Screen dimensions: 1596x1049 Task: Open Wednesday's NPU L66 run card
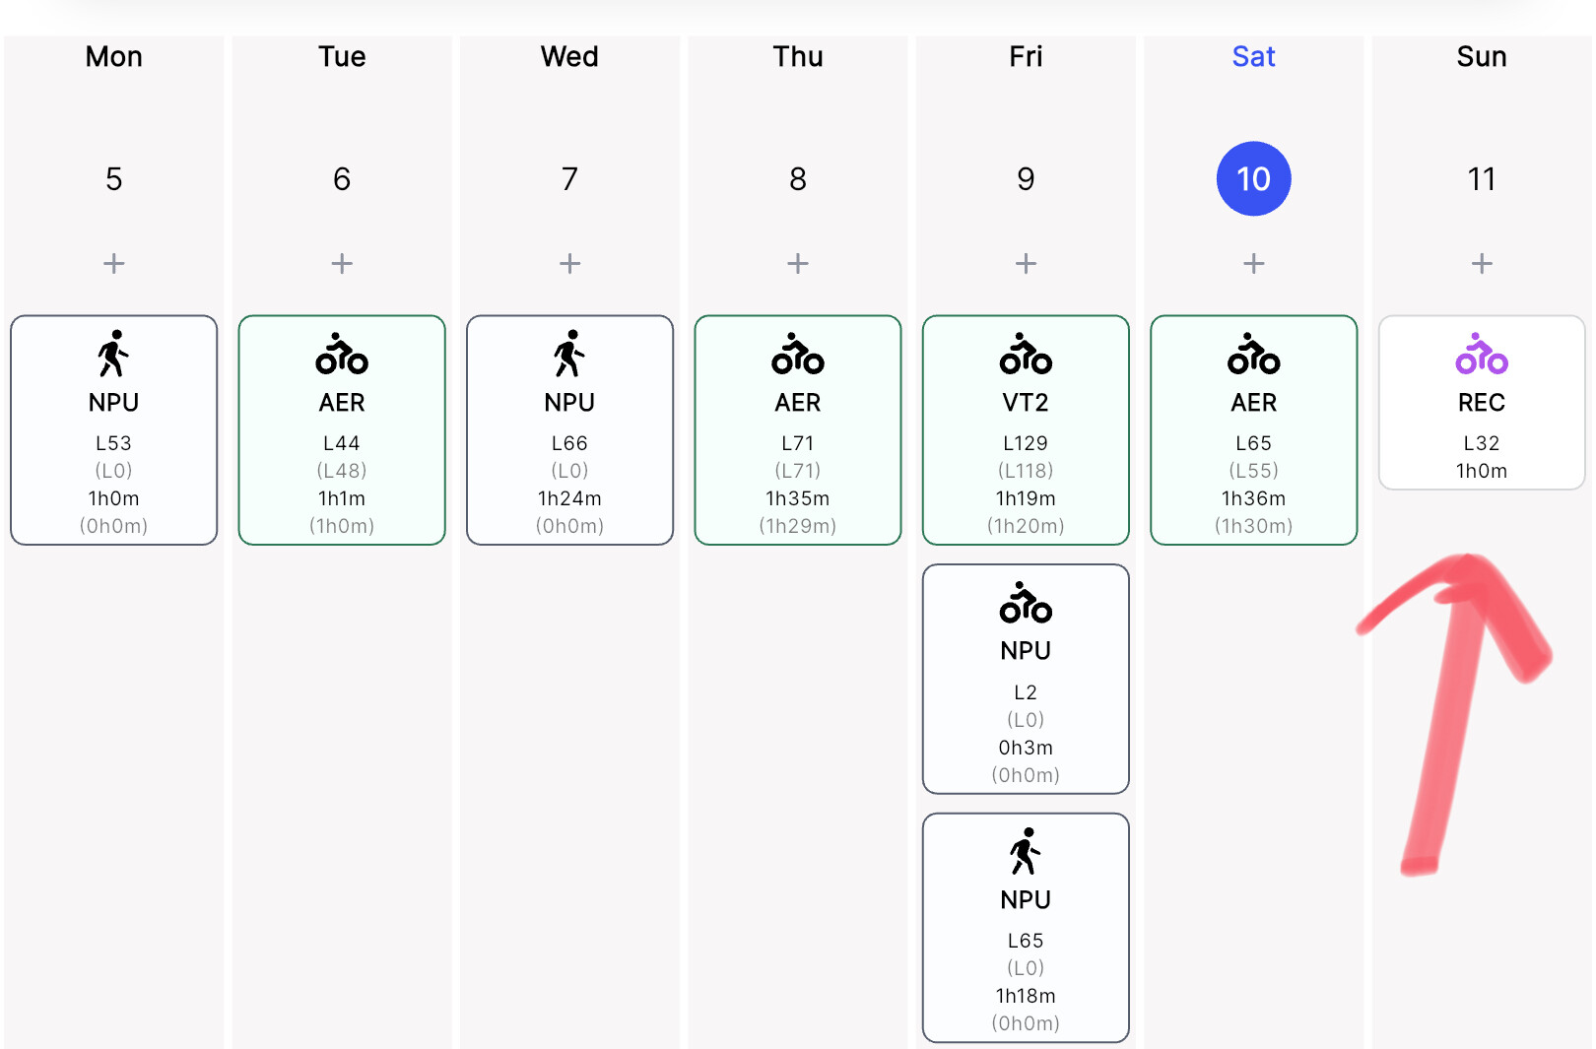click(569, 429)
